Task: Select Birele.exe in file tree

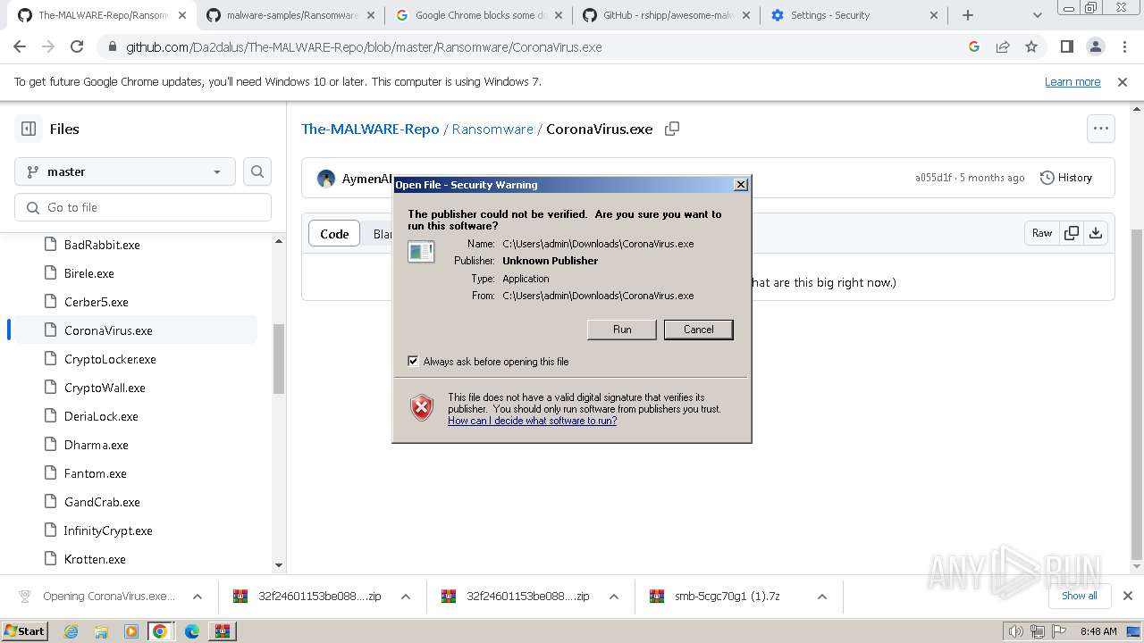Action: pos(89,273)
